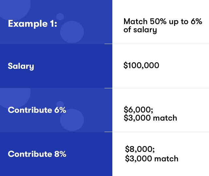Viewport: 209px width, 176px height.
Task: Click the $6,000; contribution amount
Action: pos(138,110)
